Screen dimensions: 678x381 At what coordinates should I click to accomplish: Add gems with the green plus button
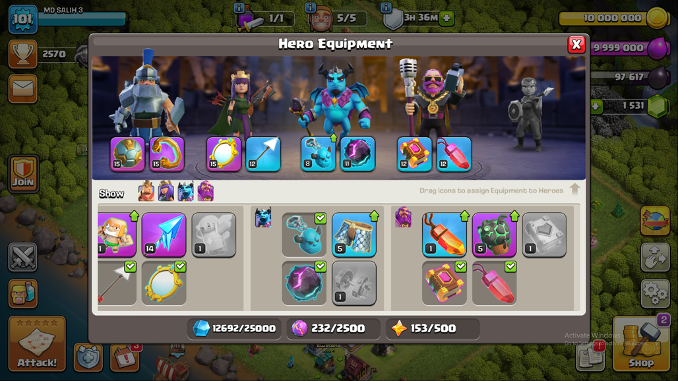pos(596,106)
